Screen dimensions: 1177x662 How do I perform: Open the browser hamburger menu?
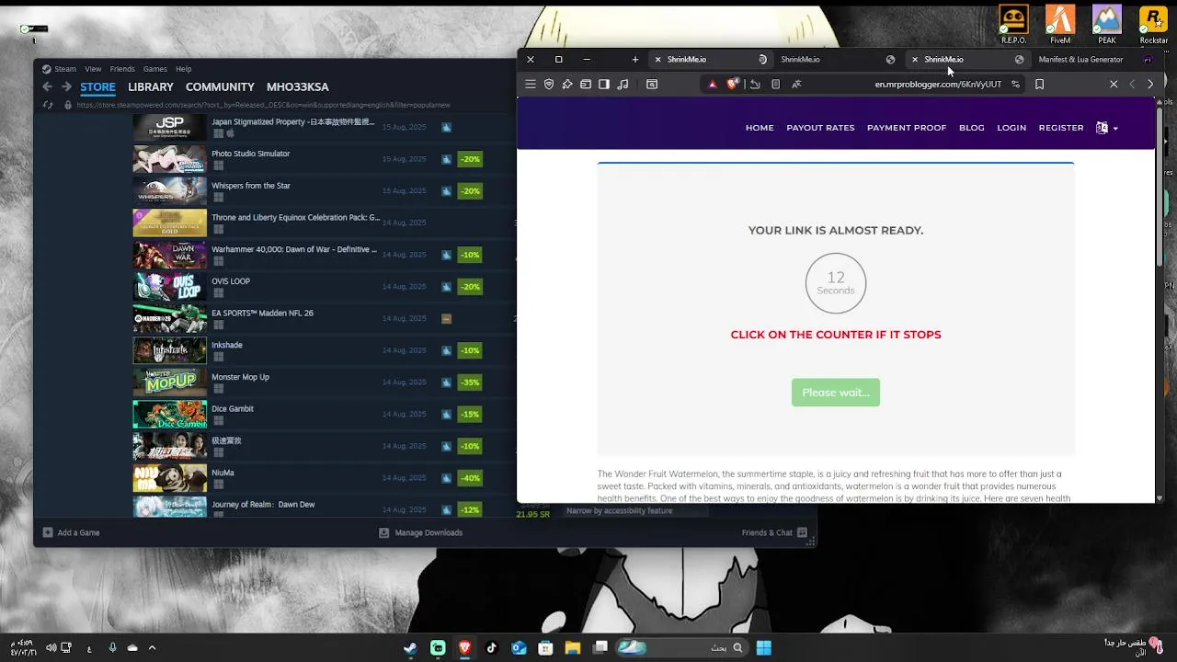(x=531, y=84)
